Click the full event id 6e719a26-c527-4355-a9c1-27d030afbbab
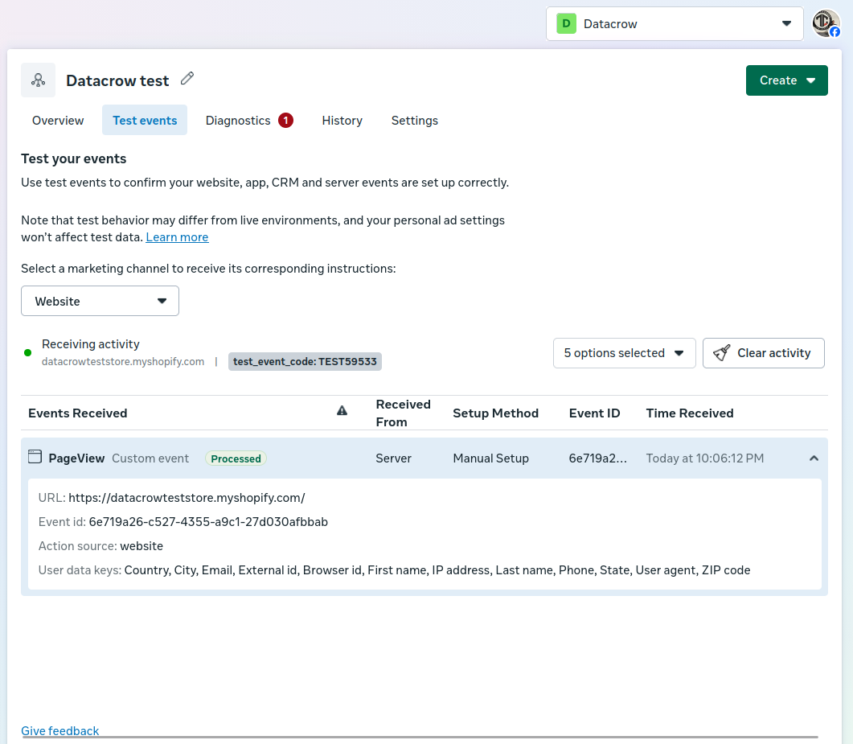The image size is (853, 744). pyautogui.click(x=208, y=522)
